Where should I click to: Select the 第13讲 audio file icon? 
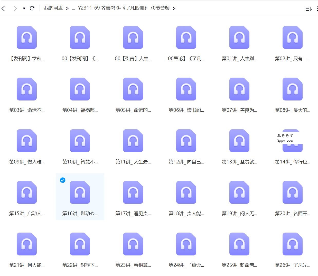tap(239, 141)
